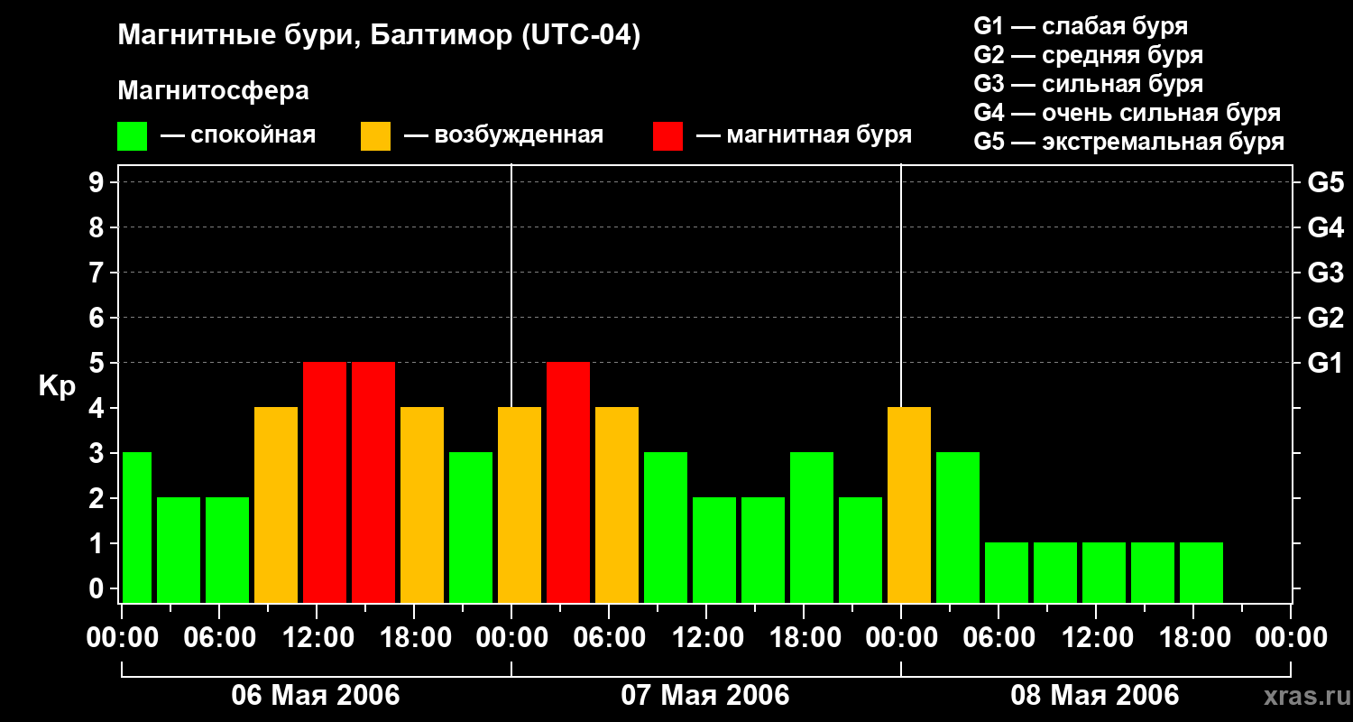The width and height of the screenshot is (1353, 722).
Task: Click the green Kp 3 bar starting 18:00 on 07 May
Action: click(x=812, y=528)
